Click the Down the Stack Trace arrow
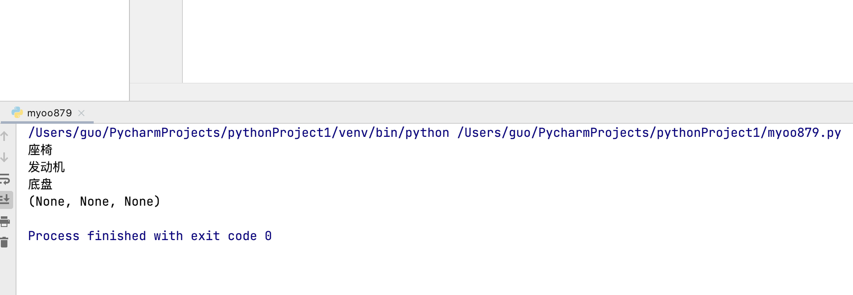 click(x=5, y=157)
